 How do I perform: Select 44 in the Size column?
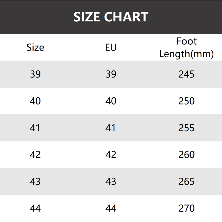[x=35, y=208]
